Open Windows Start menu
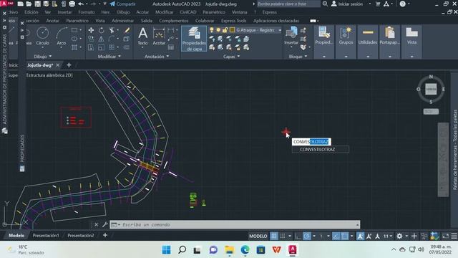Screen dimensions: 458x258 pyautogui.click(x=167, y=249)
